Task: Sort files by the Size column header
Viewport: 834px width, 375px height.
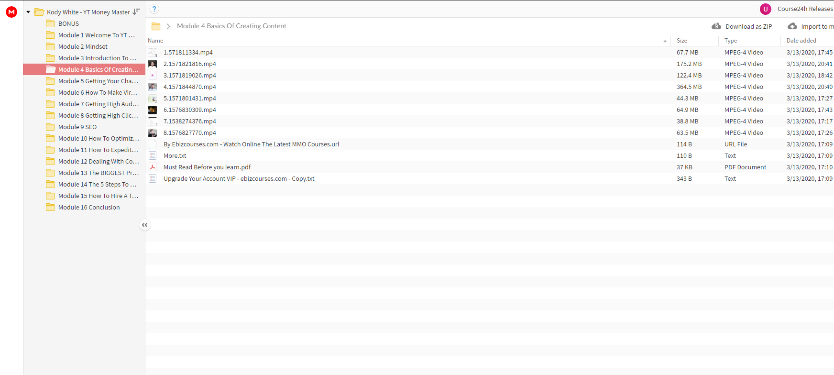Action: coord(682,41)
